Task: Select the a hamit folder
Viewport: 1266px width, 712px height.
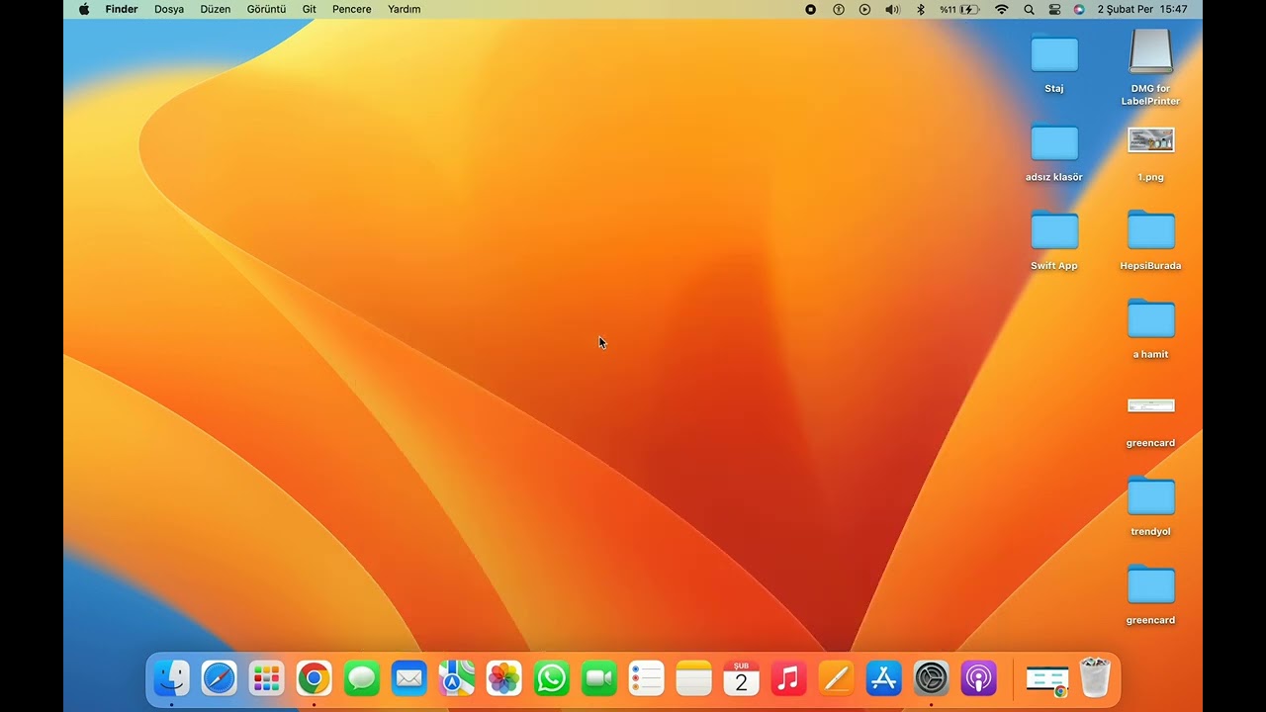Action: [1150, 319]
